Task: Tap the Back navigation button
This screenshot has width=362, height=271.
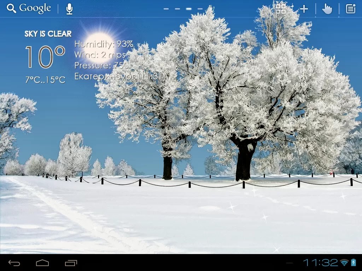Action: point(14,263)
